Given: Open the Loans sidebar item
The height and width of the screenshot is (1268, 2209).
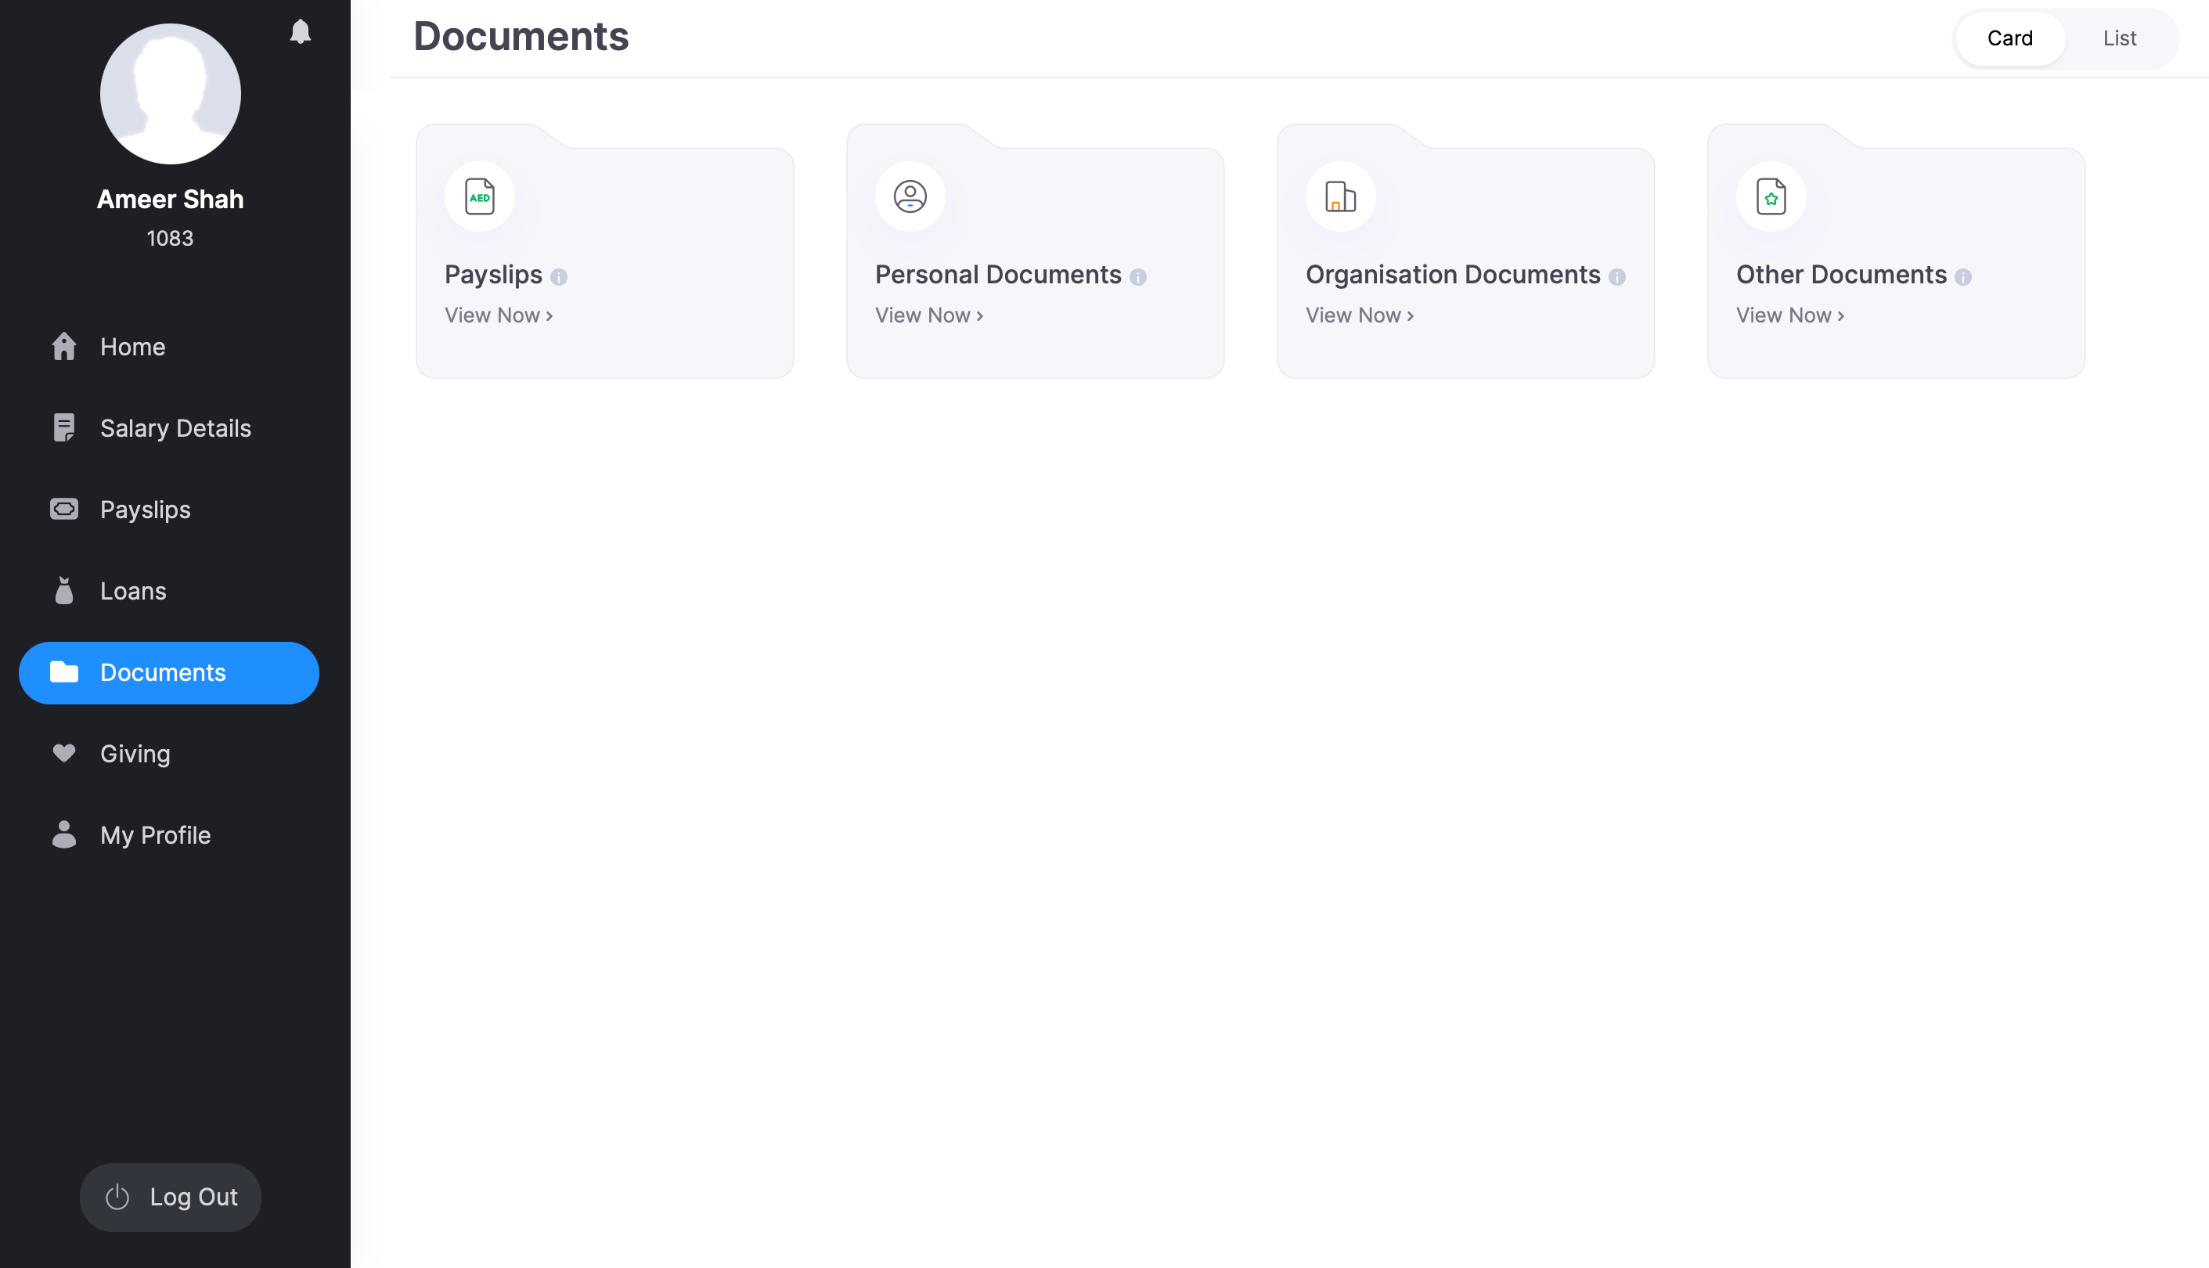Looking at the screenshot, I should (133, 591).
